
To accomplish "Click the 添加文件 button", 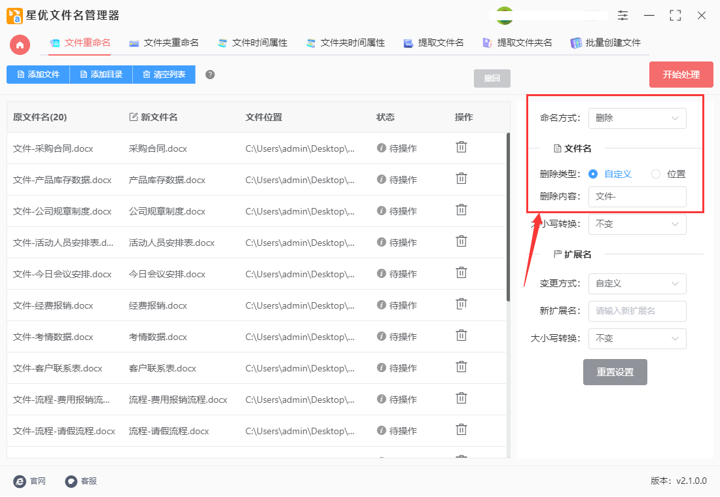I will point(38,75).
